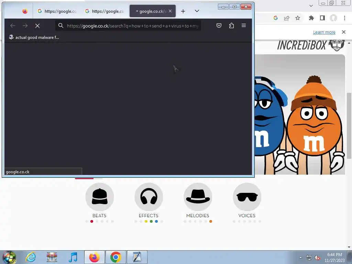Open a new tab in Firefox
The width and height of the screenshot is (352, 264).
pyautogui.click(x=183, y=11)
